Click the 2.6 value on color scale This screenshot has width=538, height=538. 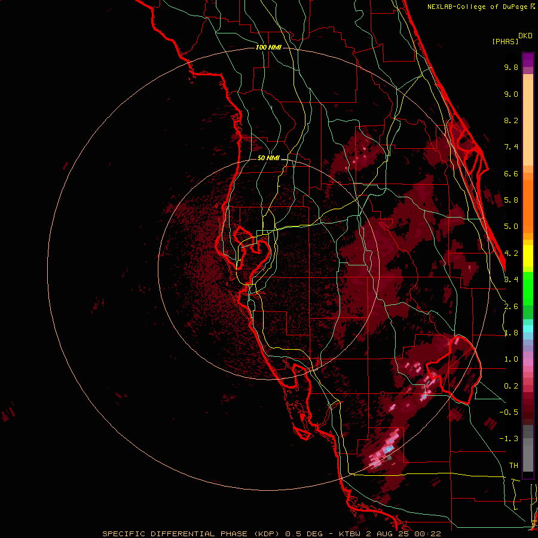click(511, 307)
